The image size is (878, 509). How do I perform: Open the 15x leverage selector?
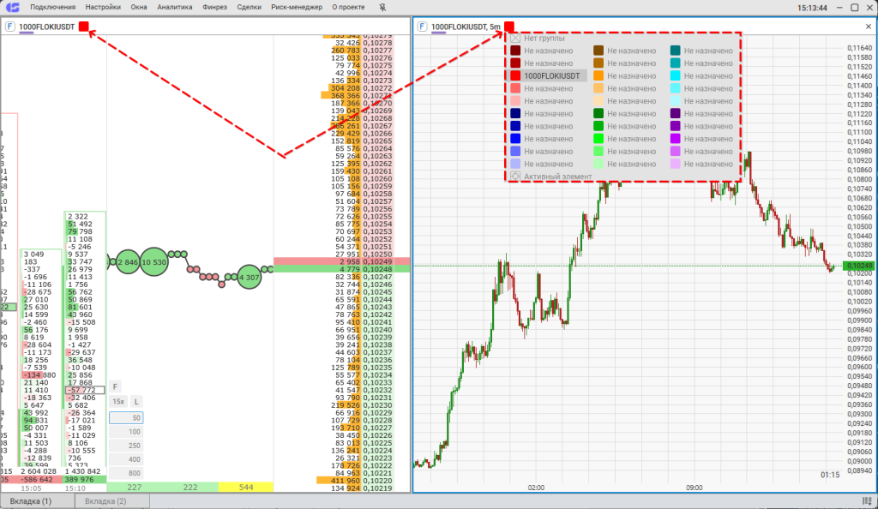click(118, 401)
